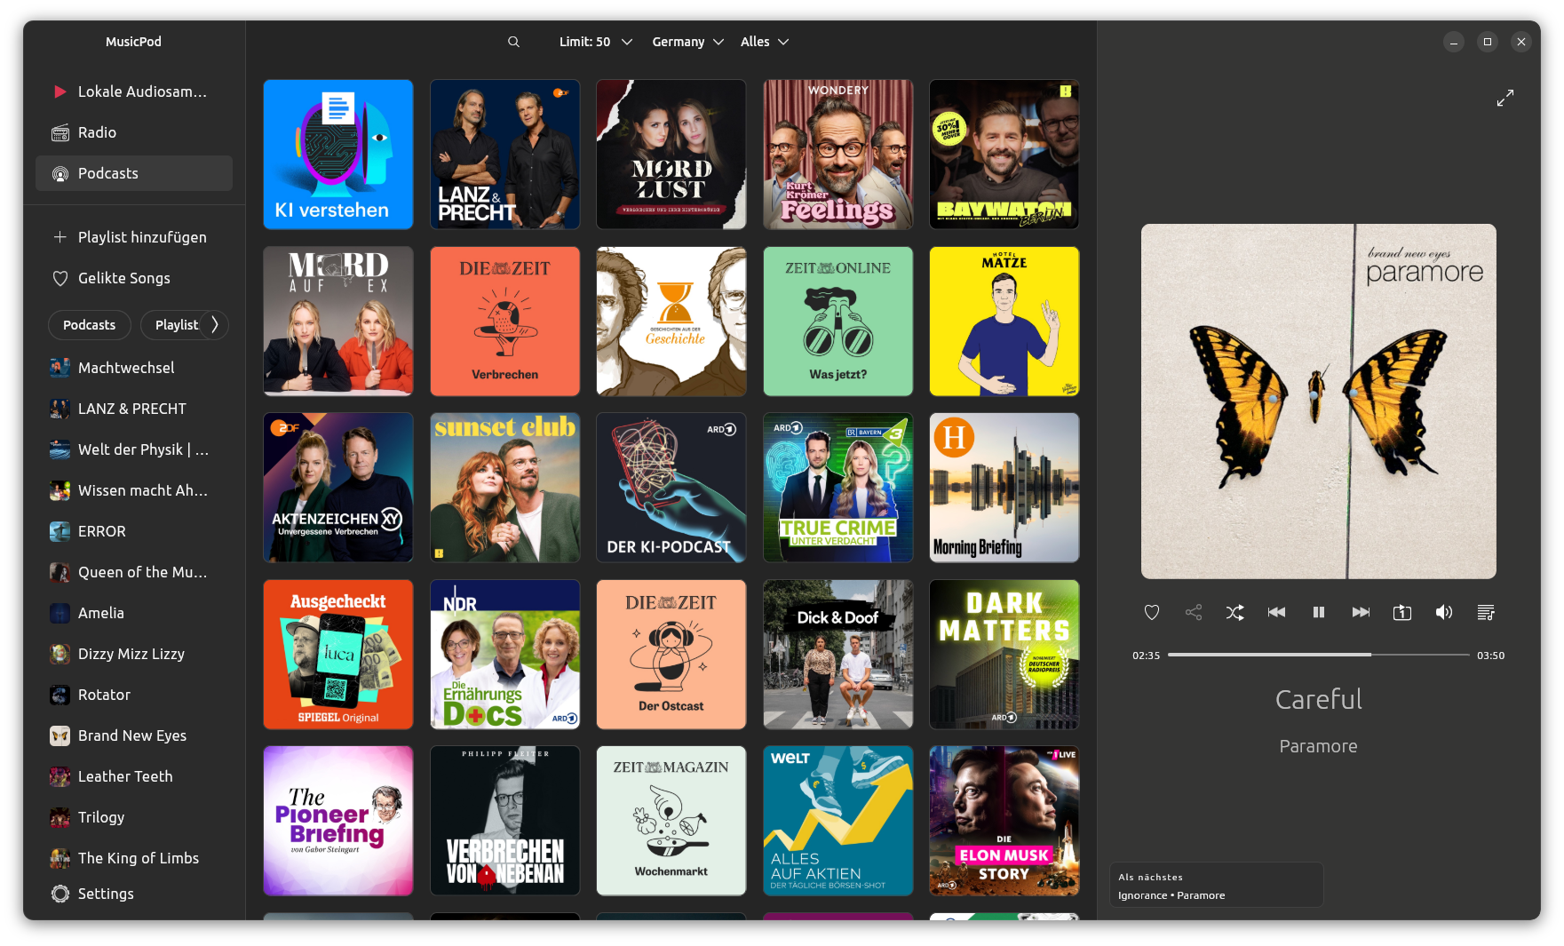1564x946 pixels.
Task: Open Baywatch Berlin podcast cover
Action: (1004, 155)
